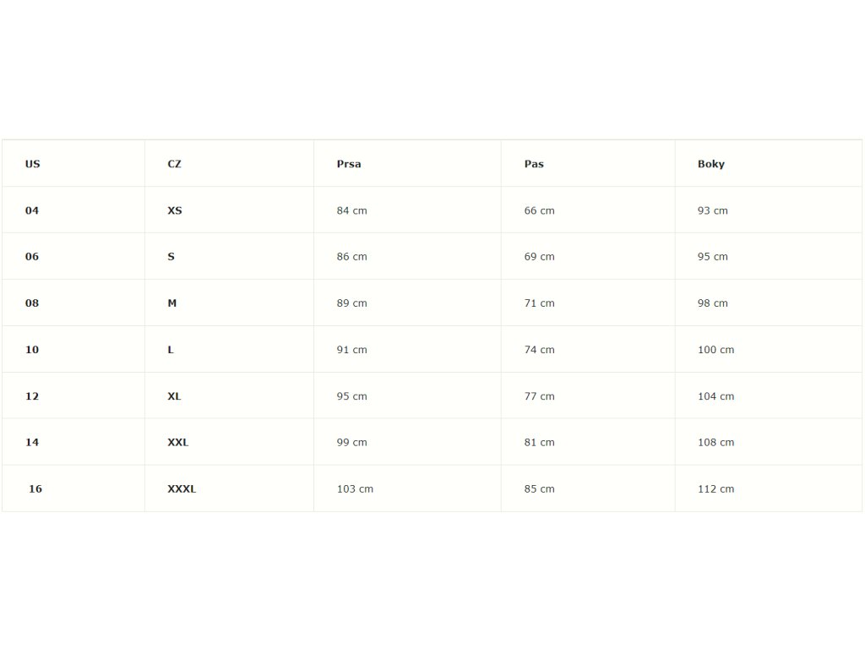Image resolution: width=865 pixels, height=649 pixels.
Task: Click the 103 cm chest value
Action: (355, 488)
